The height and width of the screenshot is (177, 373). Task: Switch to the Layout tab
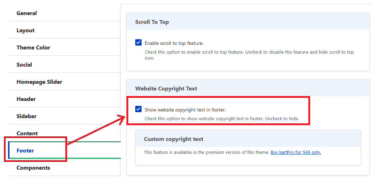click(x=26, y=30)
